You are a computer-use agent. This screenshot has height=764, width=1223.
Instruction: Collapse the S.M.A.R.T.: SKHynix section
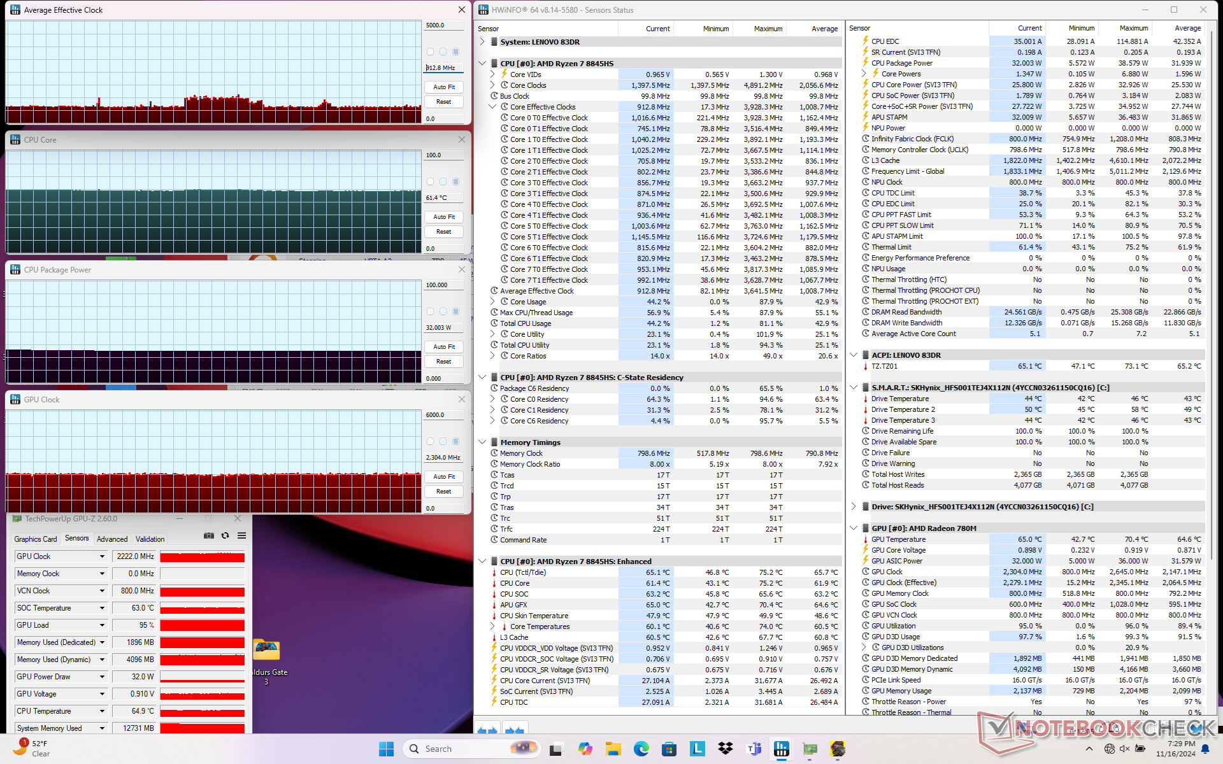tap(854, 388)
